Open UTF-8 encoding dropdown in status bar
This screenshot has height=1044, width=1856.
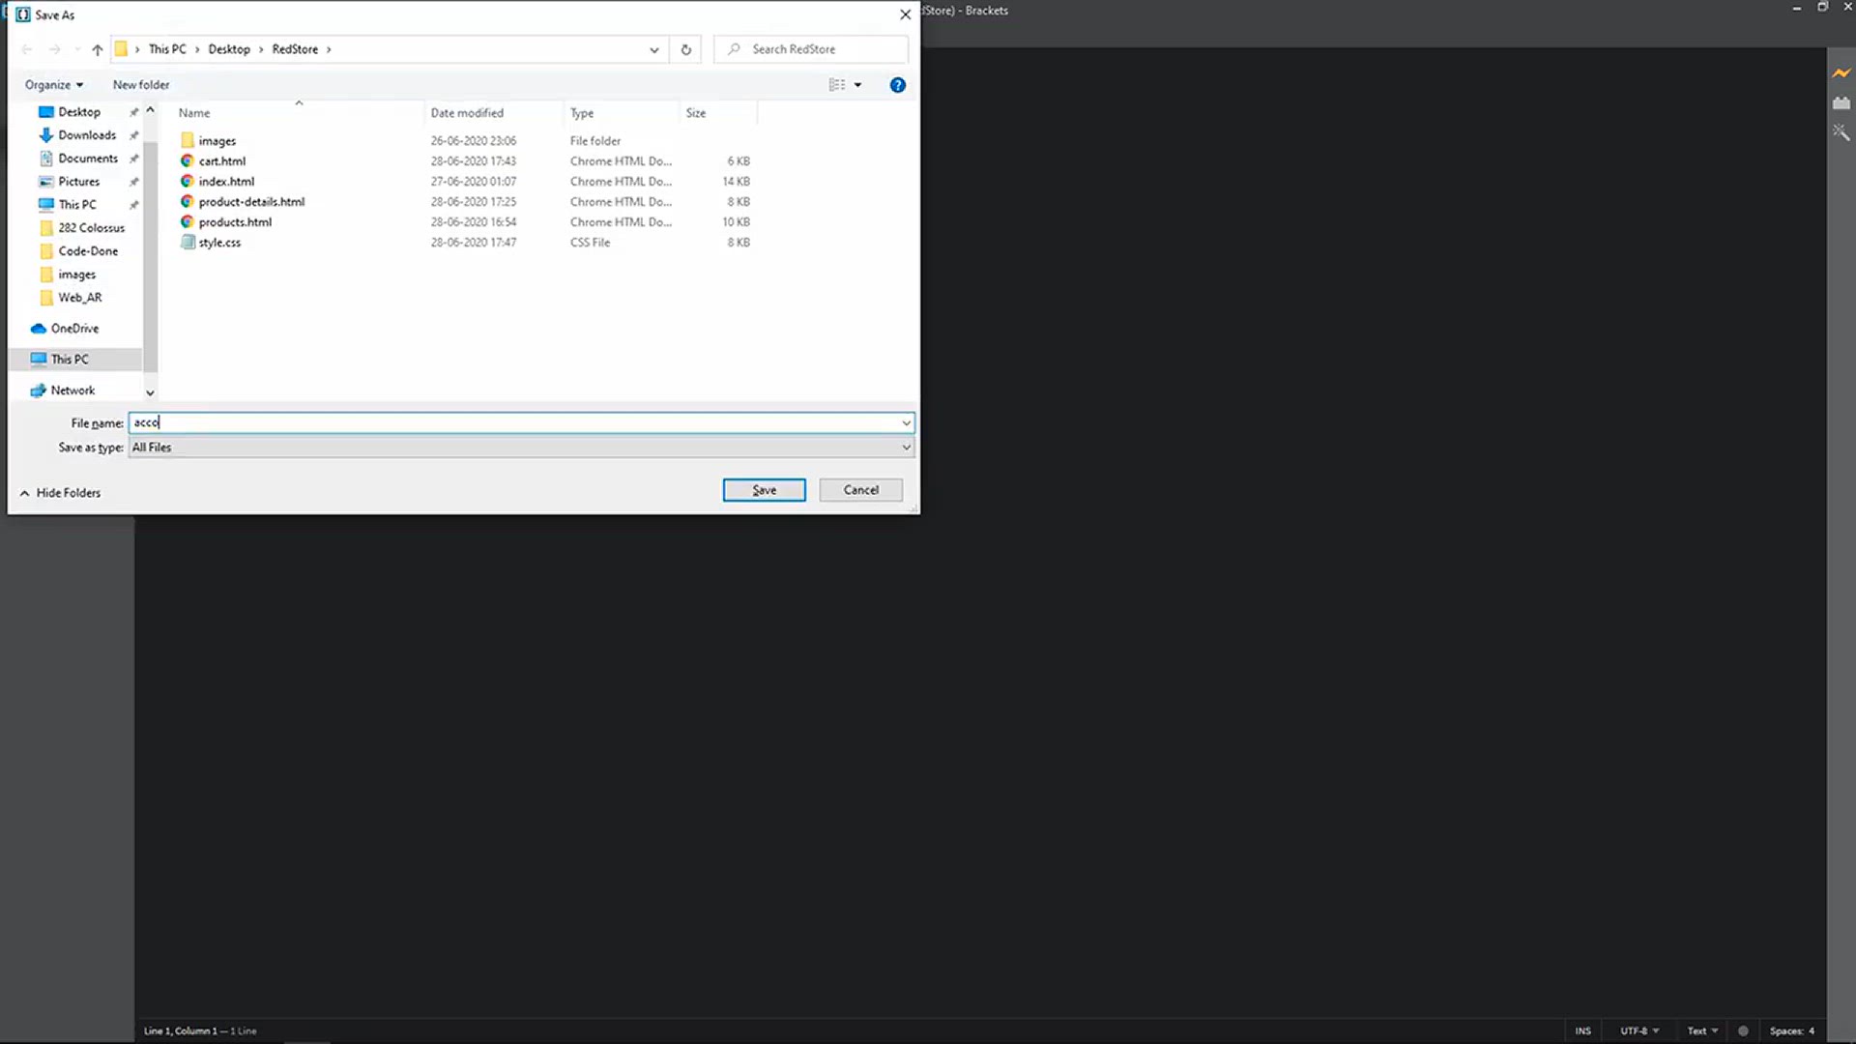[1639, 1031]
